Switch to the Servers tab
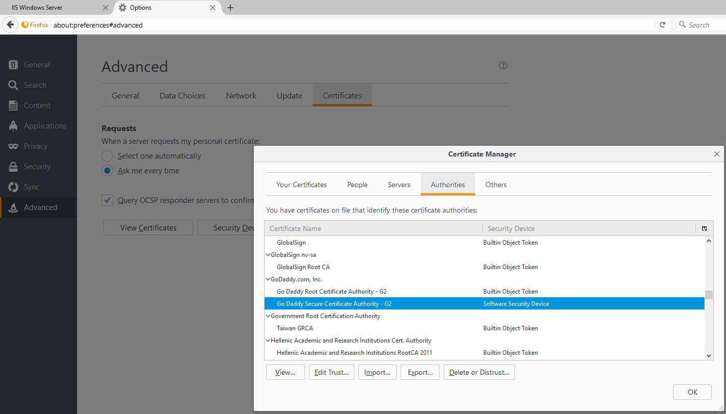The width and height of the screenshot is (726, 414). [399, 185]
